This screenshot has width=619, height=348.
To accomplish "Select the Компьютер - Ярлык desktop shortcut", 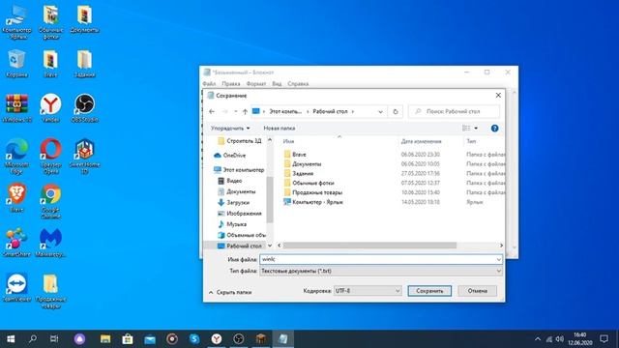I will pyautogui.click(x=16, y=22).
